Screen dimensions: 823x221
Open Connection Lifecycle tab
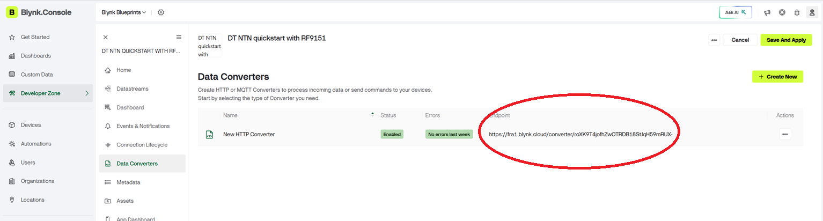(x=142, y=145)
